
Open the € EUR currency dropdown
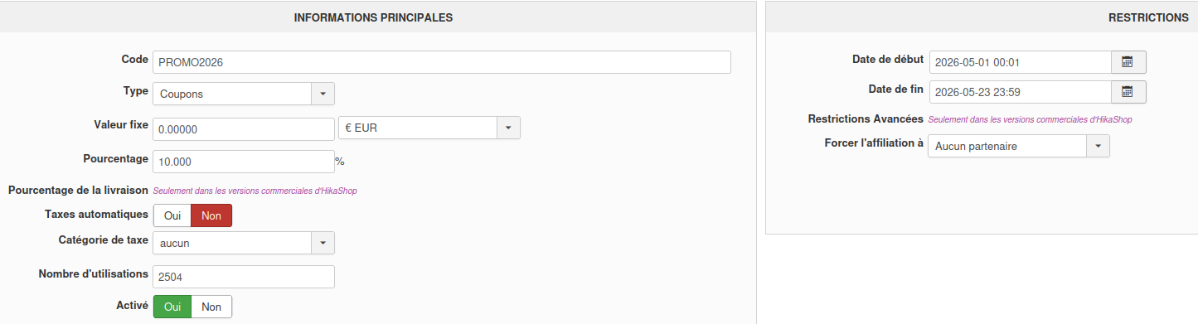click(x=508, y=128)
